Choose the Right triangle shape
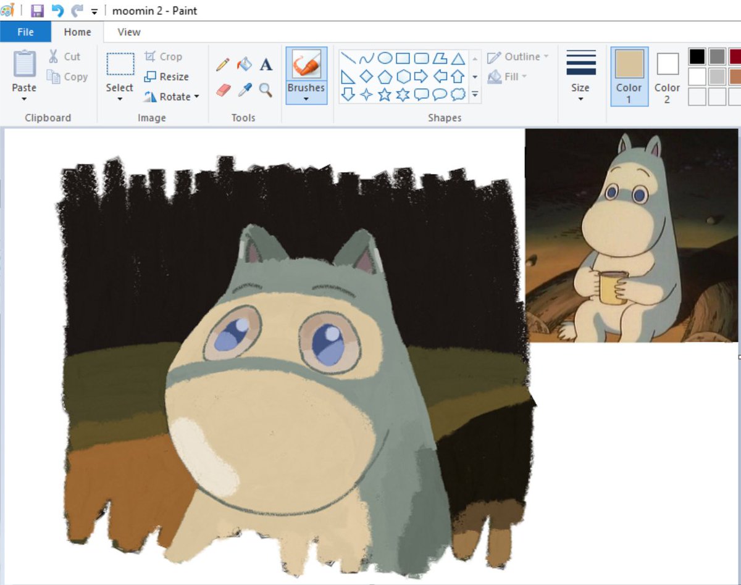The height and width of the screenshot is (585, 741). 348,77
